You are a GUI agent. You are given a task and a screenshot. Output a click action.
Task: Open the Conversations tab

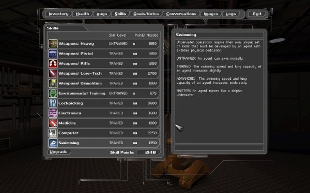pos(181,14)
